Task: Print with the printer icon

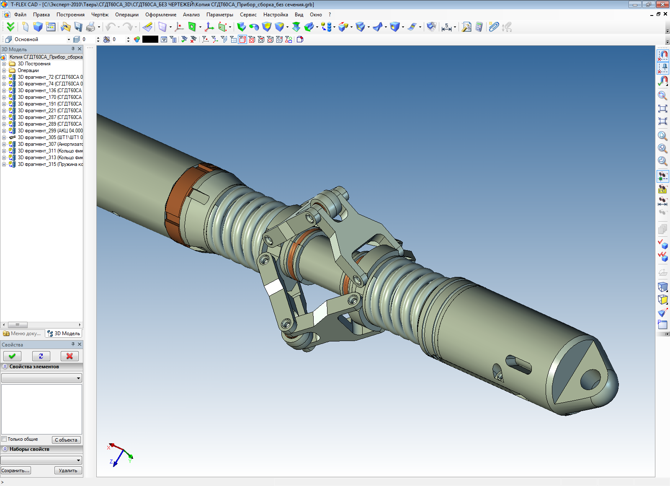Action: pos(90,27)
